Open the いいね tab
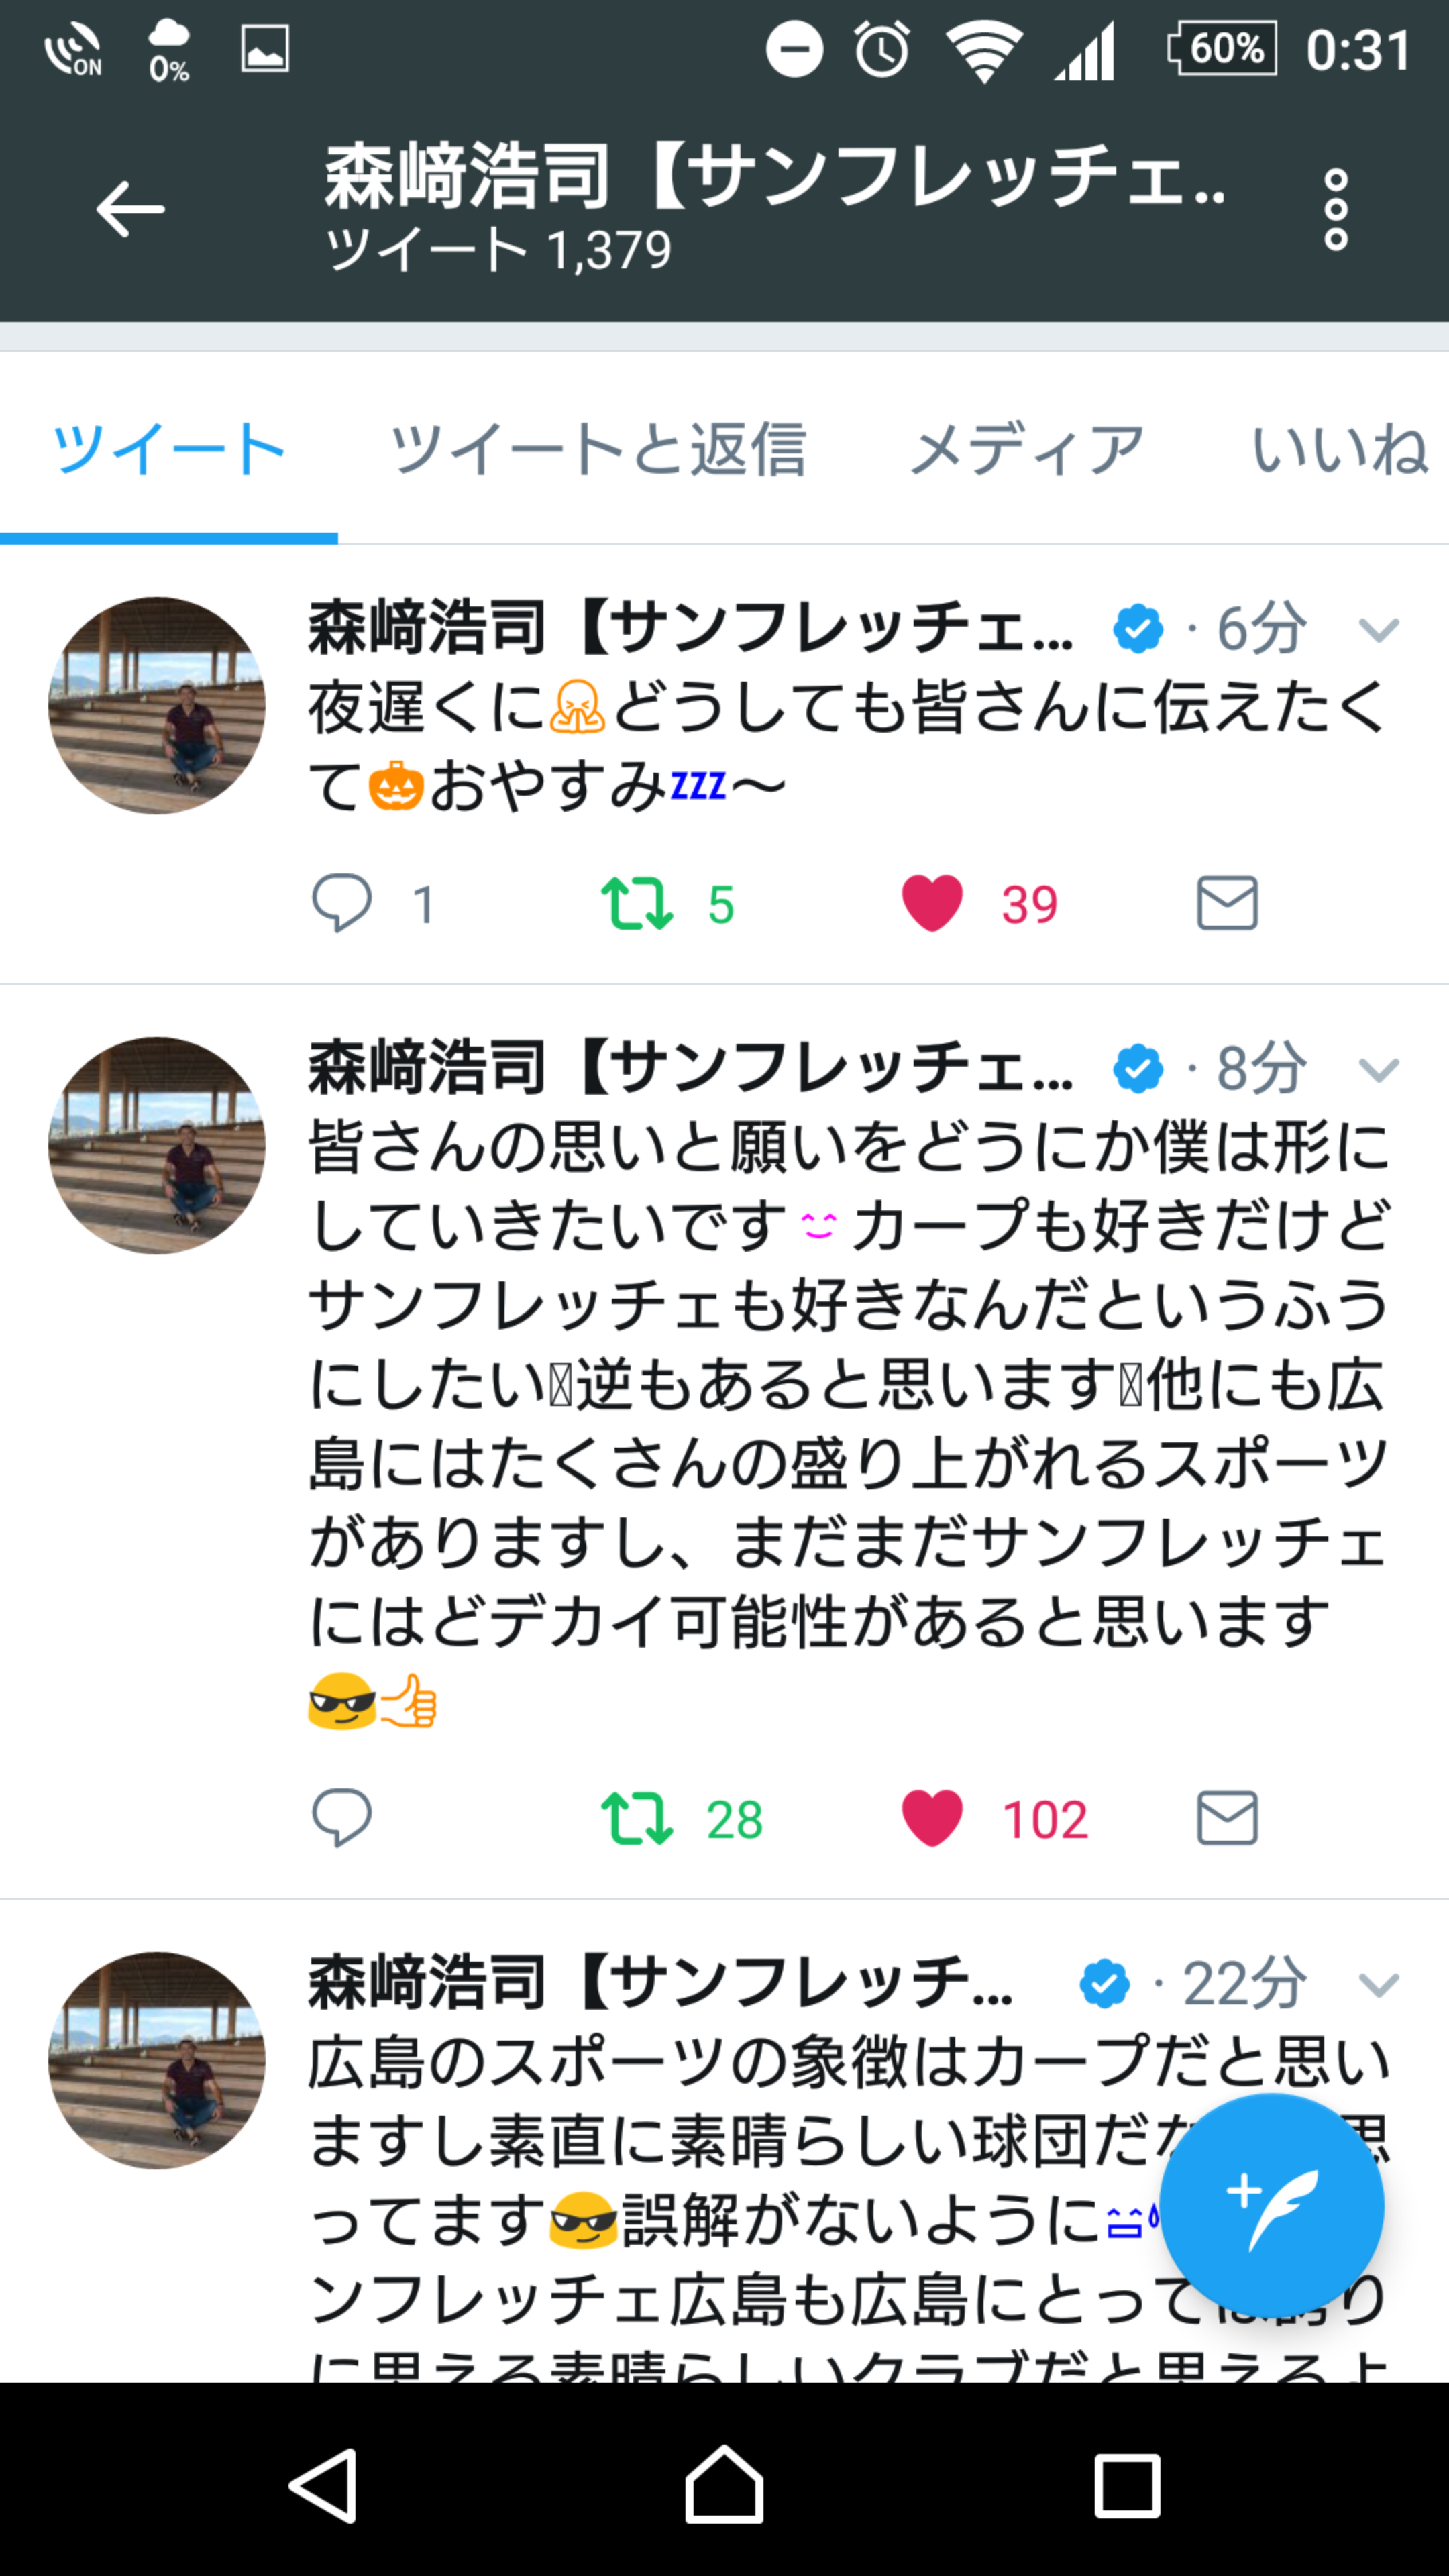The height and width of the screenshot is (2576, 1449). [1339, 449]
